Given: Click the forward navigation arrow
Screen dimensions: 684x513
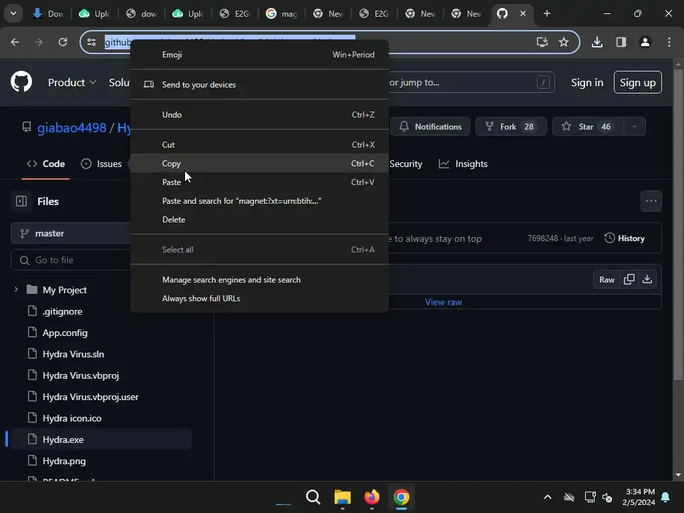Looking at the screenshot, I should point(38,42).
